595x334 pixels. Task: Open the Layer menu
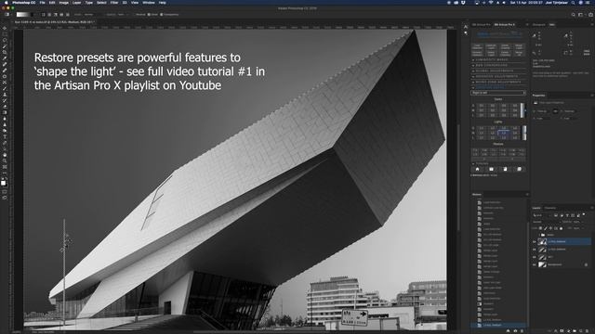[x=76, y=2]
